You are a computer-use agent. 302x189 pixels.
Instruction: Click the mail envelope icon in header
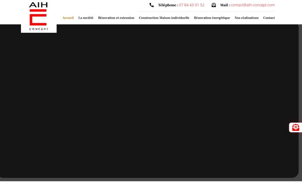(x=213, y=5)
